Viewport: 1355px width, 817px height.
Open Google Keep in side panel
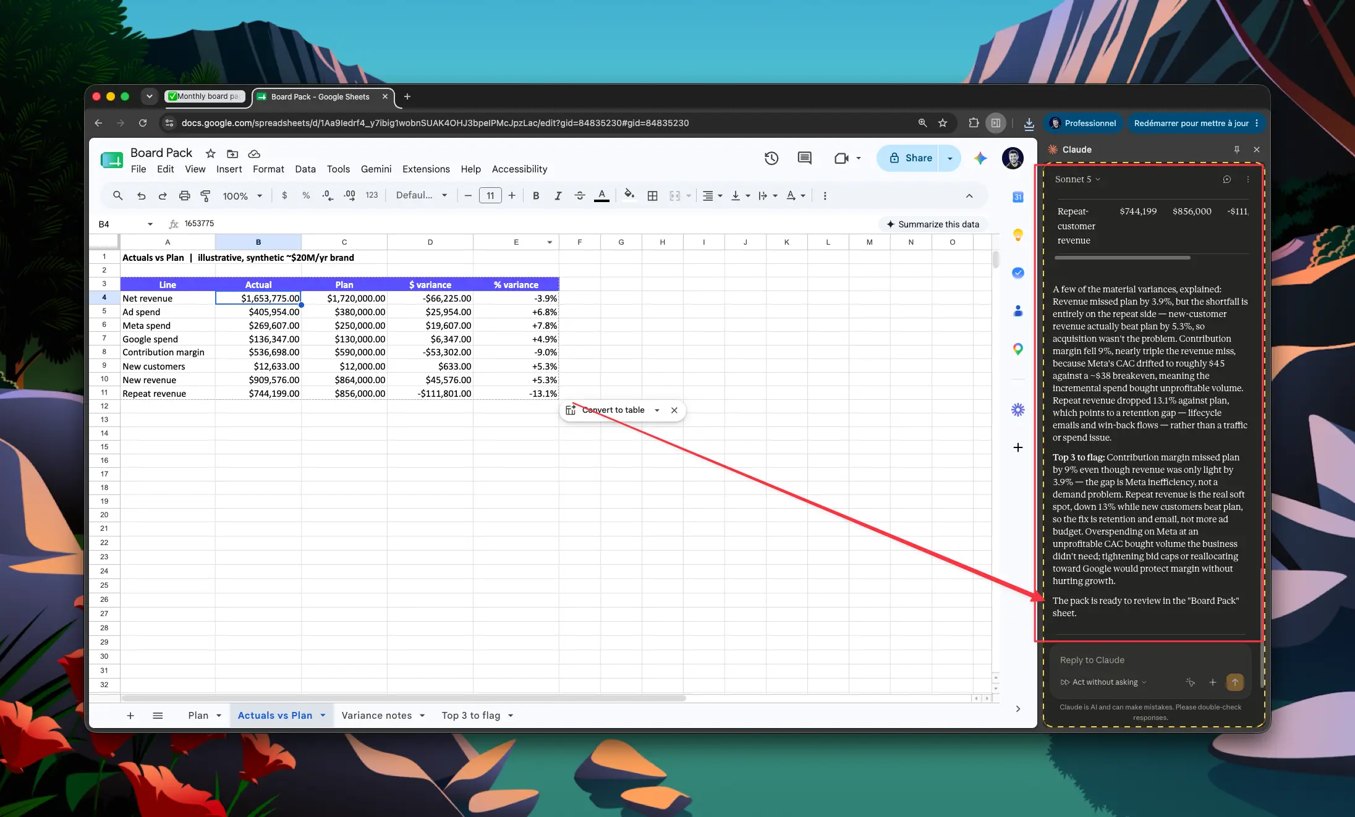click(x=1017, y=235)
